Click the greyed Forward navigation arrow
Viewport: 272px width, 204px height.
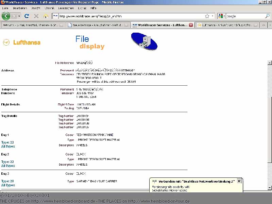14,16
